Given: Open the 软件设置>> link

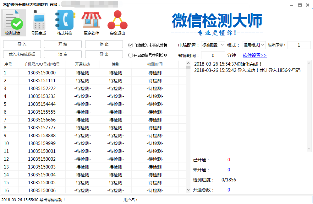Looking at the screenshot, I should [x=255, y=55].
